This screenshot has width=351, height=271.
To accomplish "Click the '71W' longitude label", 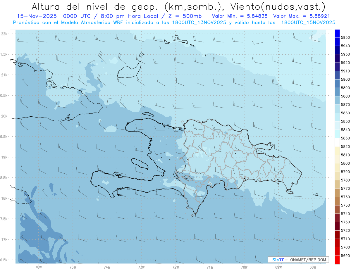I will click(210, 267).
